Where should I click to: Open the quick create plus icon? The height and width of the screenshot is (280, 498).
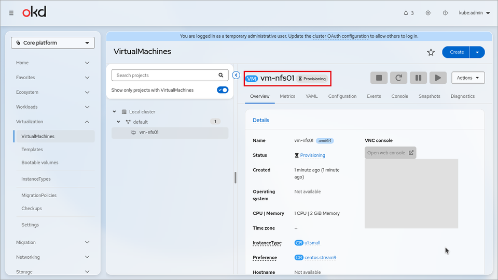tap(428, 13)
